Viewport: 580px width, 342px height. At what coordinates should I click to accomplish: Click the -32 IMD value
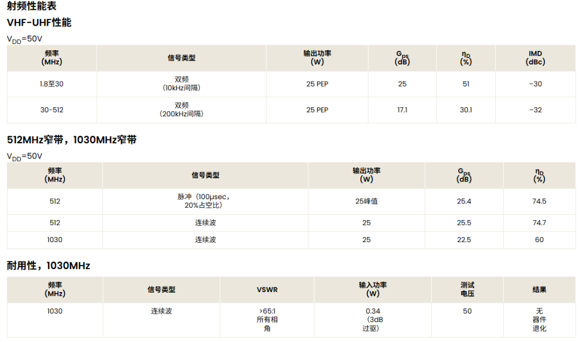(x=535, y=110)
